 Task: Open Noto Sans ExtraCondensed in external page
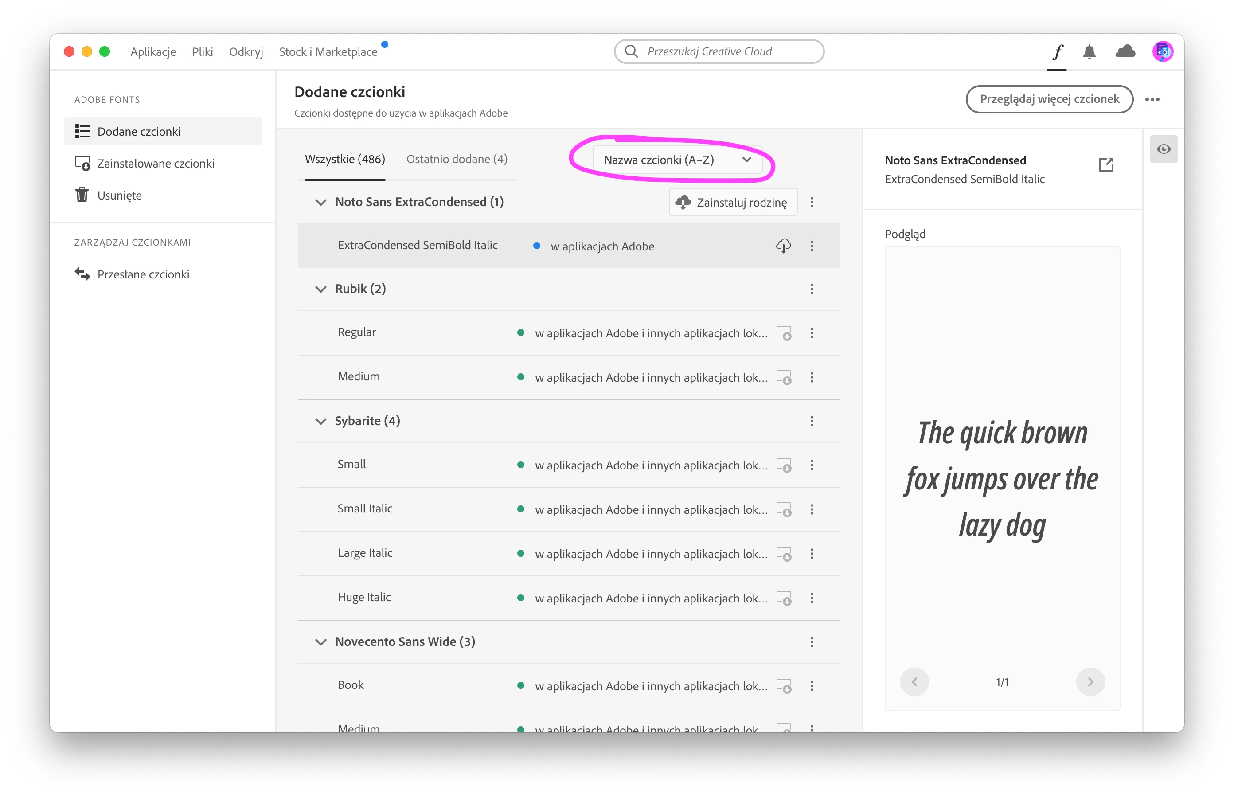pos(1106,165)
